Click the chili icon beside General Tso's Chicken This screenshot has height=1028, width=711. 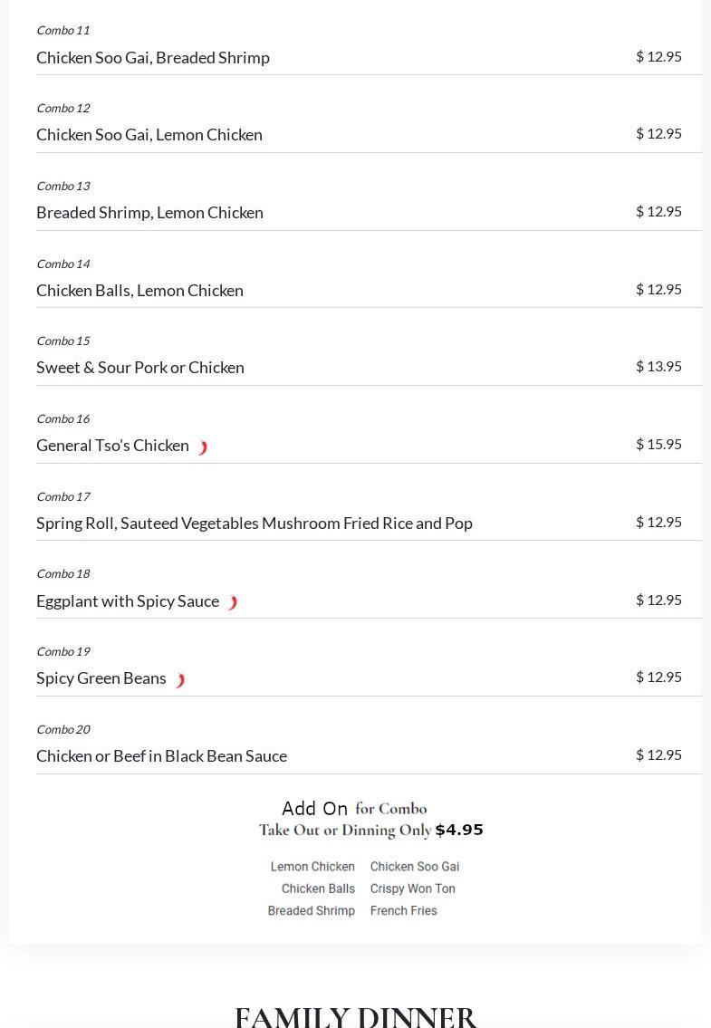pos(203,447)
